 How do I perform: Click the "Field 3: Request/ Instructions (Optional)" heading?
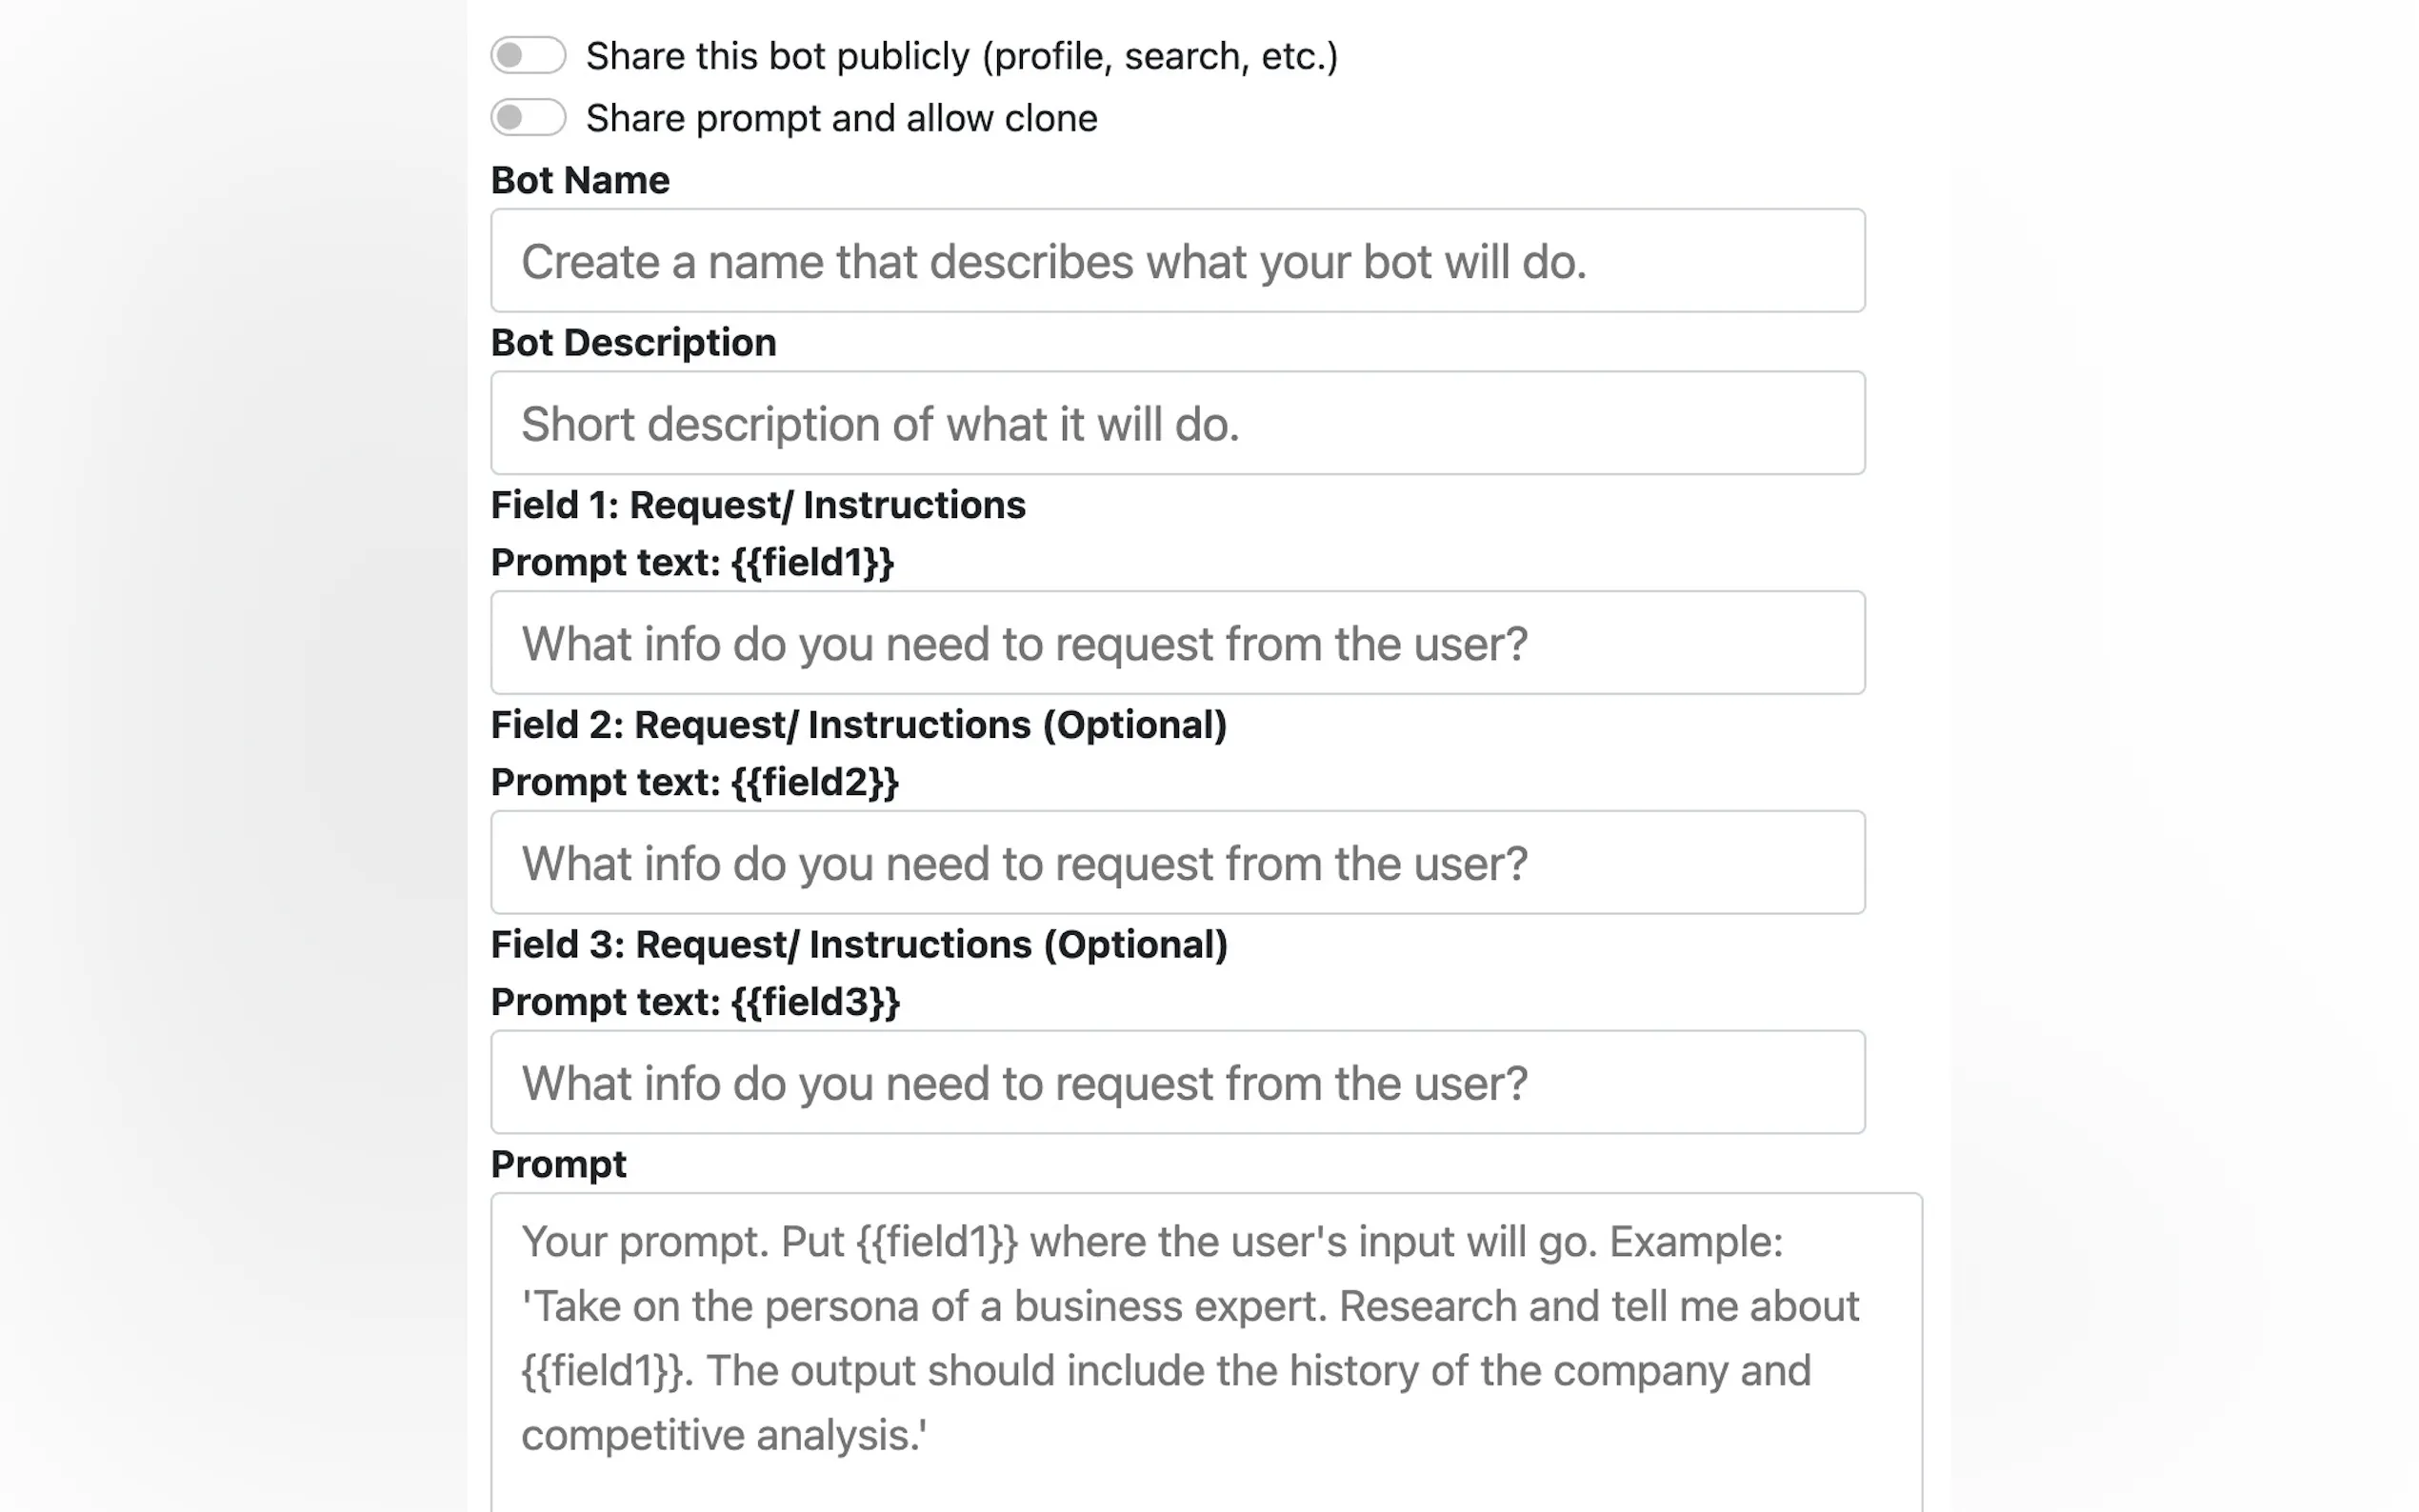click(x=858, y=945)
